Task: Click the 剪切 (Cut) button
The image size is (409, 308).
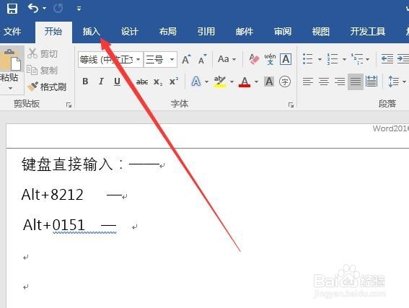Action: click(43, 53)
